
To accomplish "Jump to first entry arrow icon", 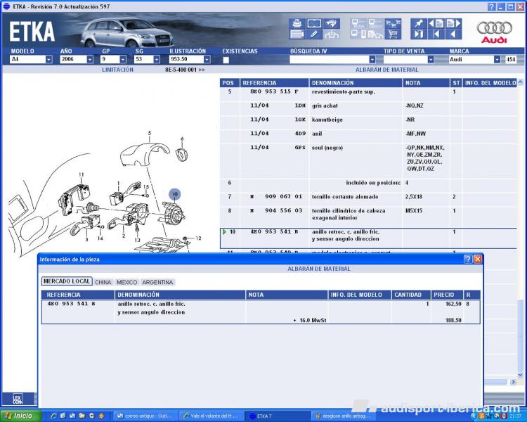I will point(436,34).
